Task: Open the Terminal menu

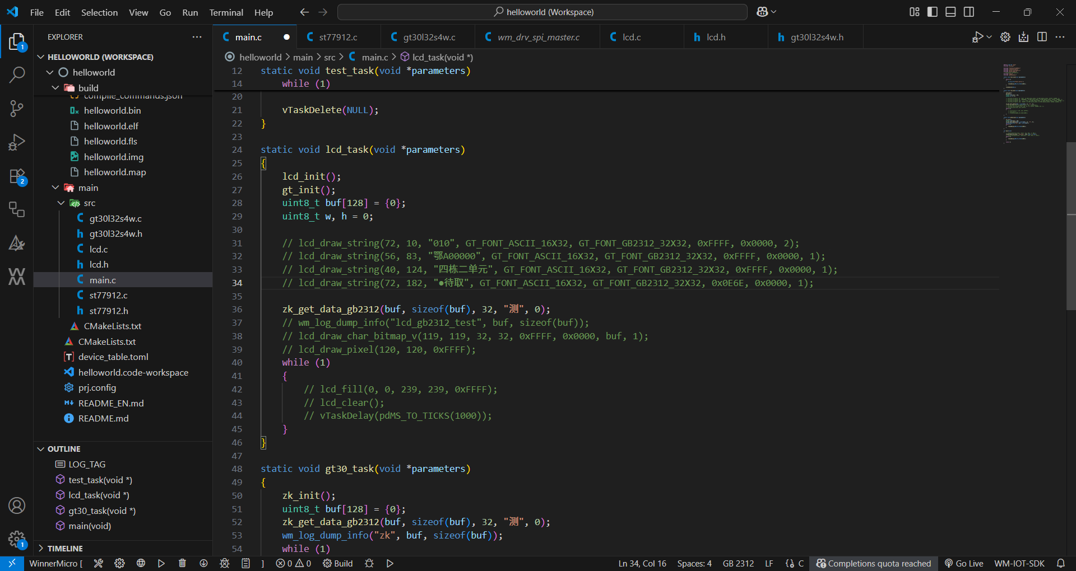Action: point(226,12)
